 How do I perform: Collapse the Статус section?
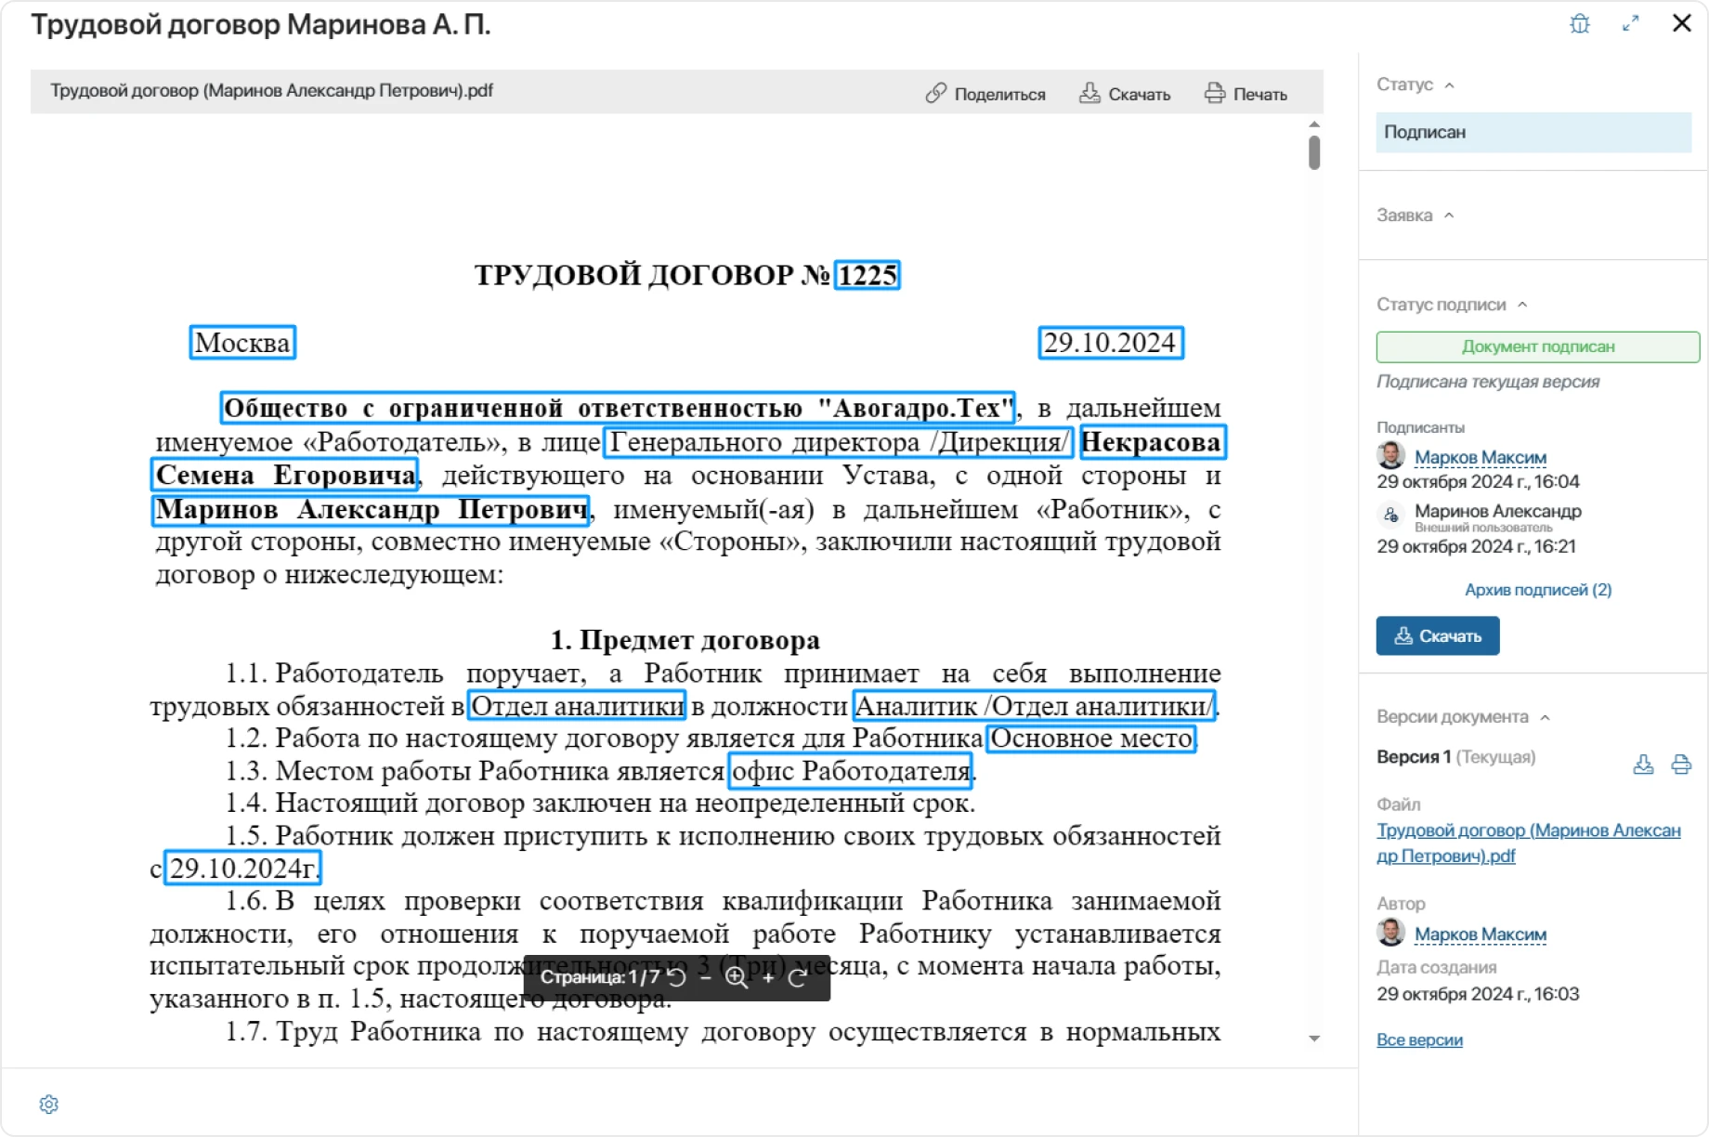1450,85
